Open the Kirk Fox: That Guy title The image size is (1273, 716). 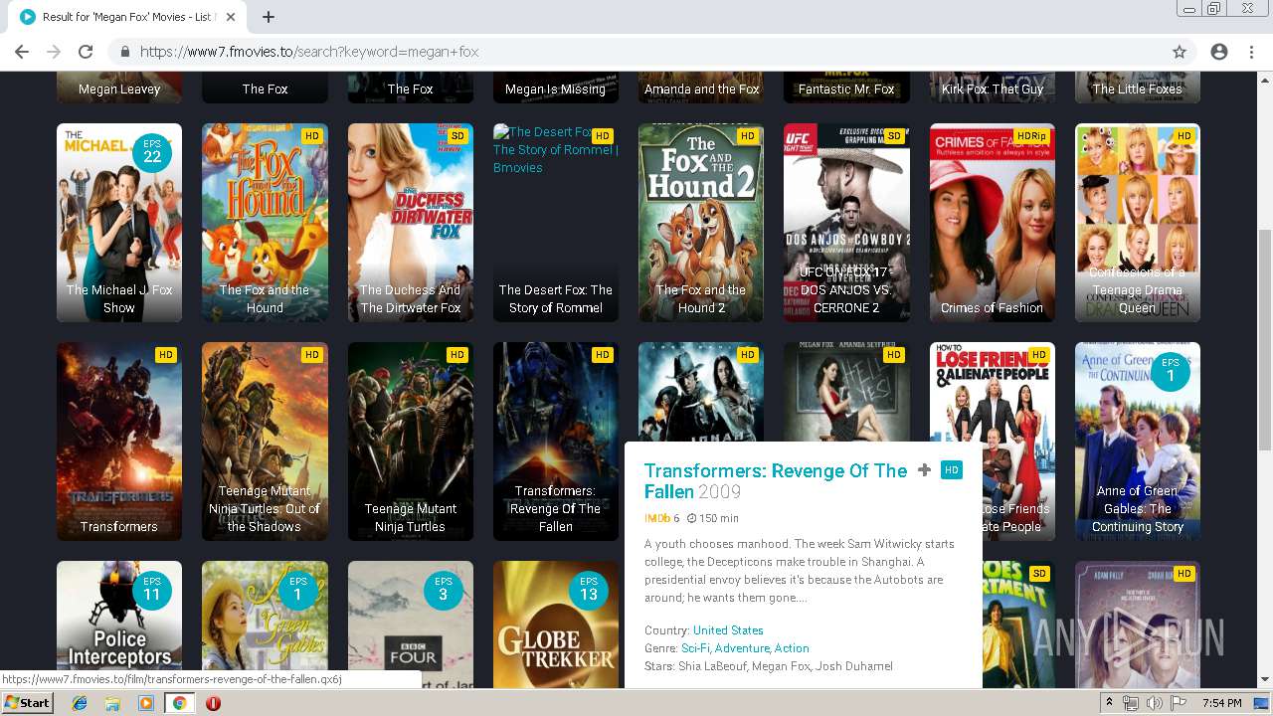[x=993, y=89]
